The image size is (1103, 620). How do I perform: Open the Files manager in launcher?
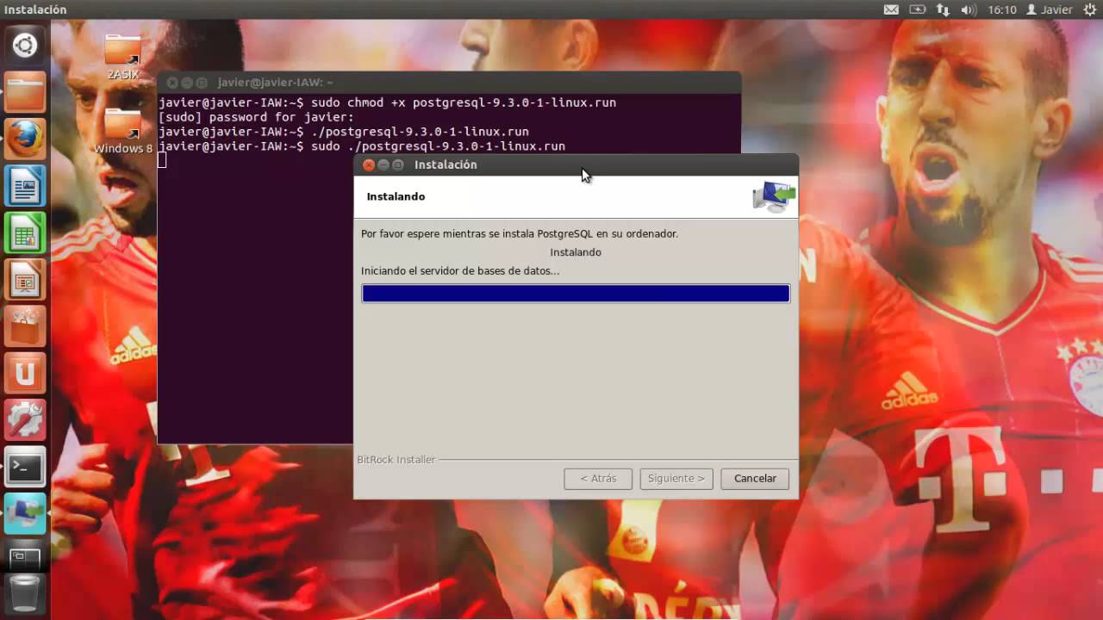tap(25, 92)
